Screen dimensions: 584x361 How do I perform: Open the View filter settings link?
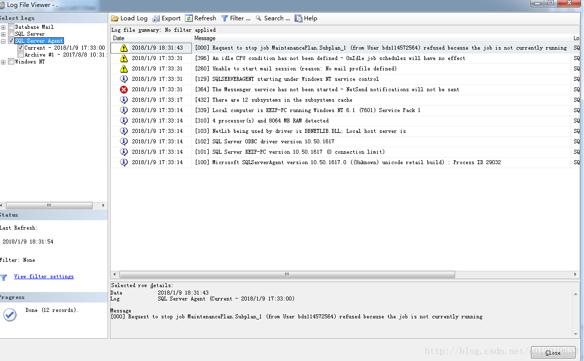[44, 277]
